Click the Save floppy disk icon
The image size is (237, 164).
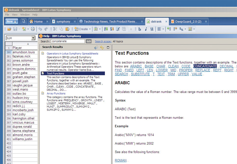[15, 29]
